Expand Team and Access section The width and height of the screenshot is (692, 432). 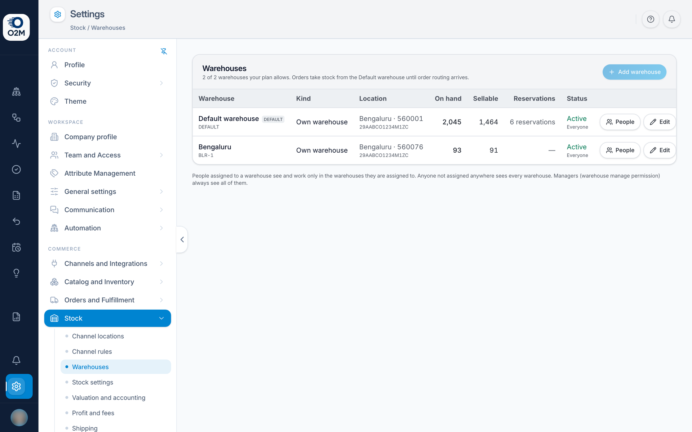(161, 155)
